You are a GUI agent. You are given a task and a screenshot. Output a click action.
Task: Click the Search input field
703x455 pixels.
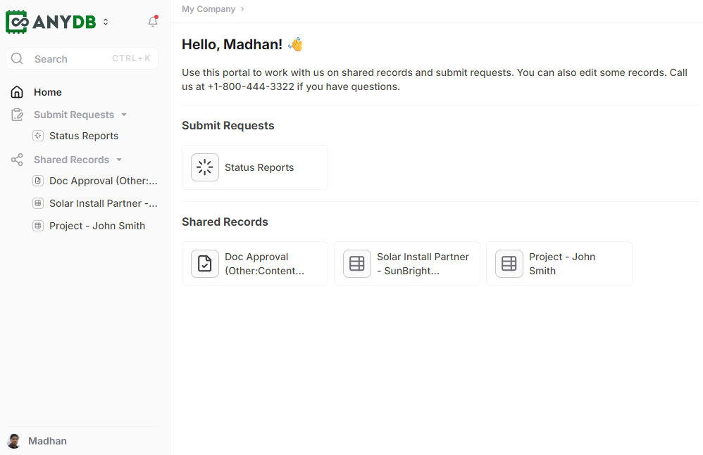(x=70, y=59)
